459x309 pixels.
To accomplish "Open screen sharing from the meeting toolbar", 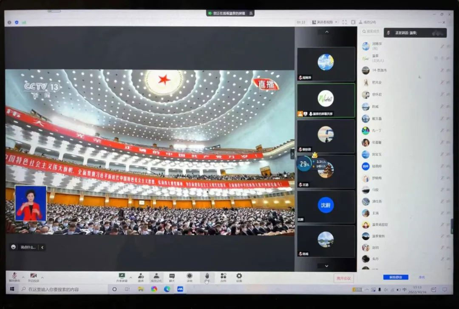I will [122, 277].
